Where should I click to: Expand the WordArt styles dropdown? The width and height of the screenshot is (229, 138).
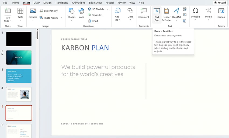176,20
